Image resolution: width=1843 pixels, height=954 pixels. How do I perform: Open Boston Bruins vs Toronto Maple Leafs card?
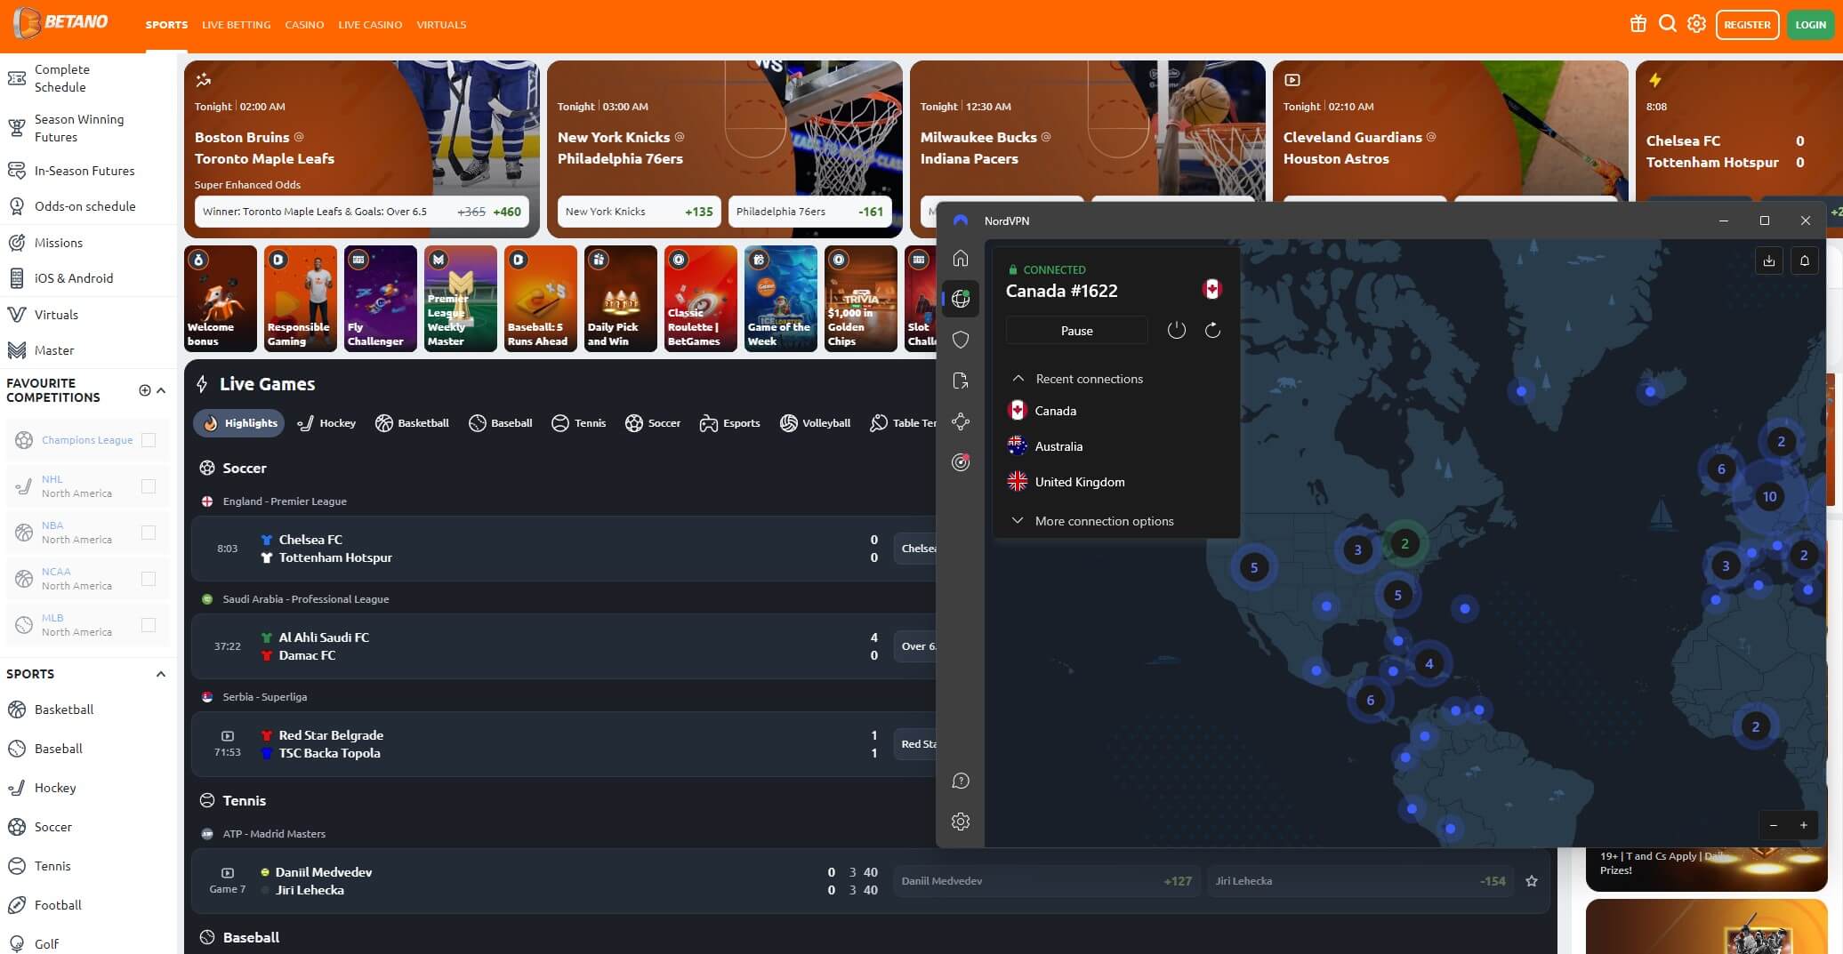361,149
